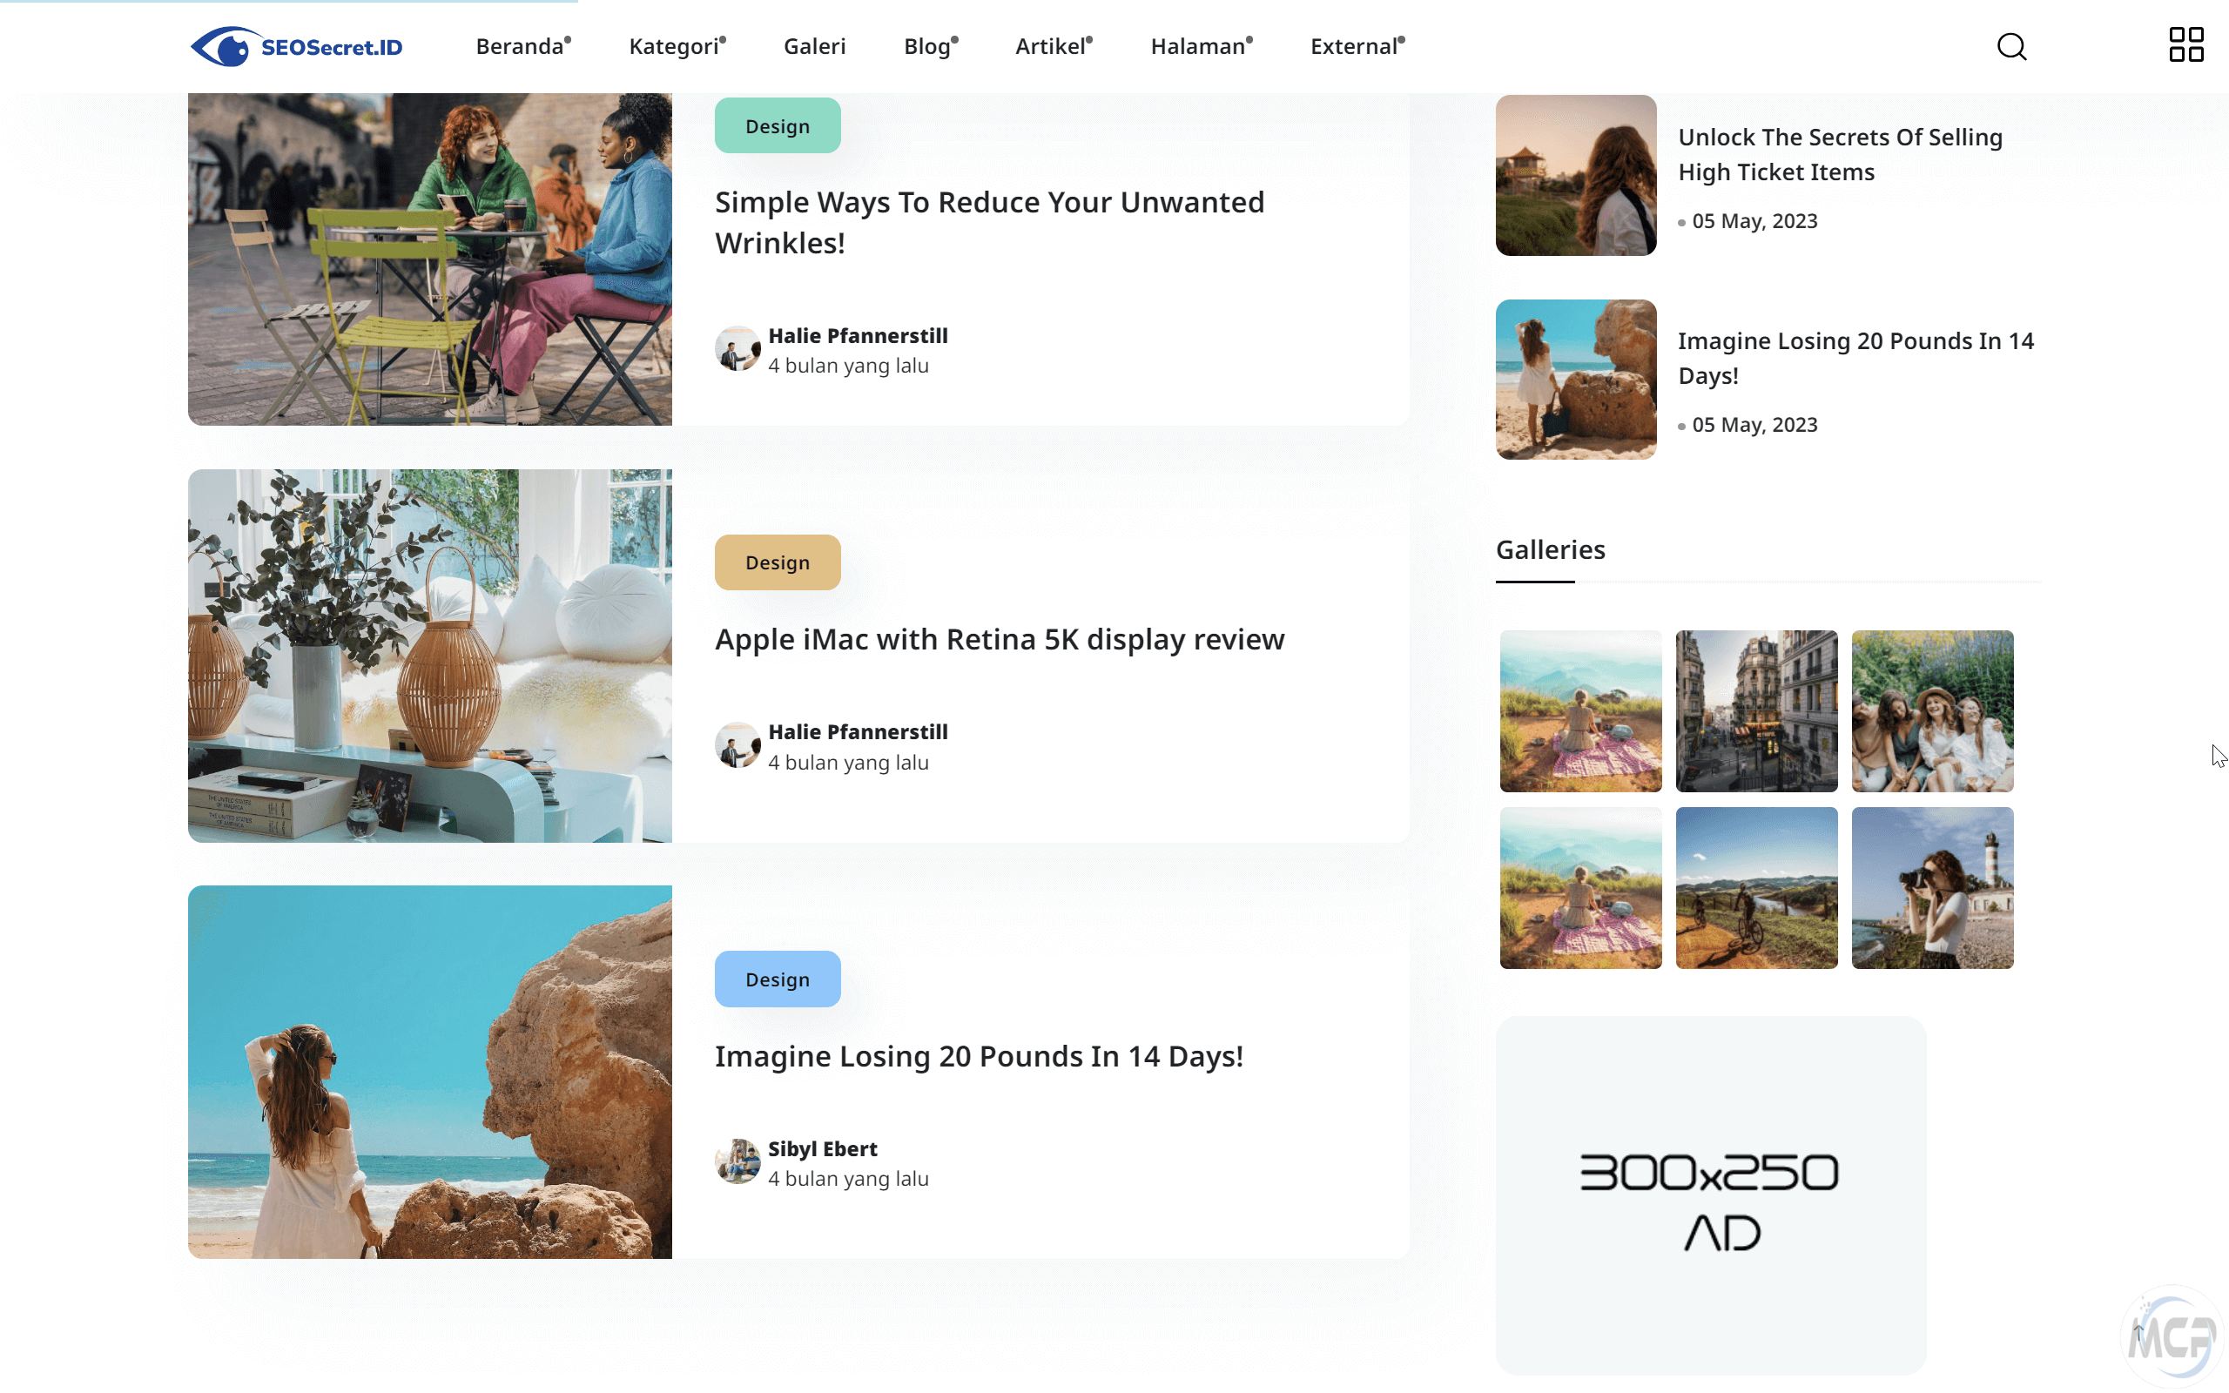Open the grid menu icon in header
Screen dimensions: 2229x1393
point(2185,44)
